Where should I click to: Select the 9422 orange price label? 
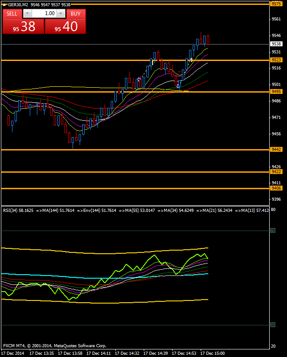coord(276,171)
